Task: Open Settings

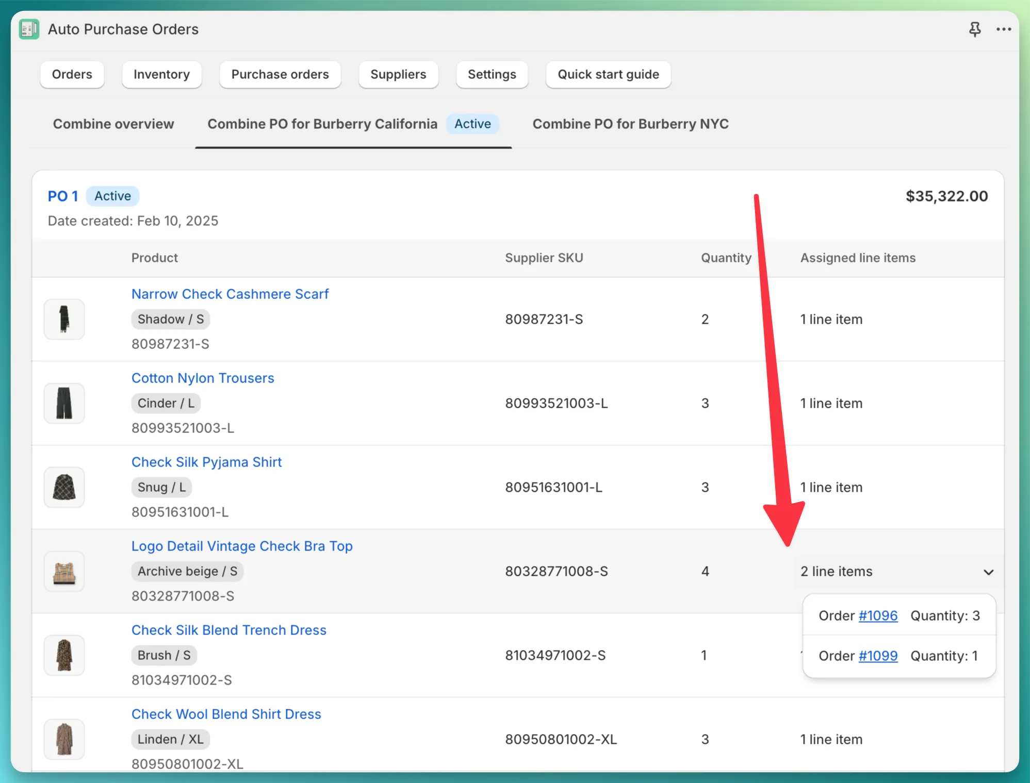Action: (x=492, y=74)
